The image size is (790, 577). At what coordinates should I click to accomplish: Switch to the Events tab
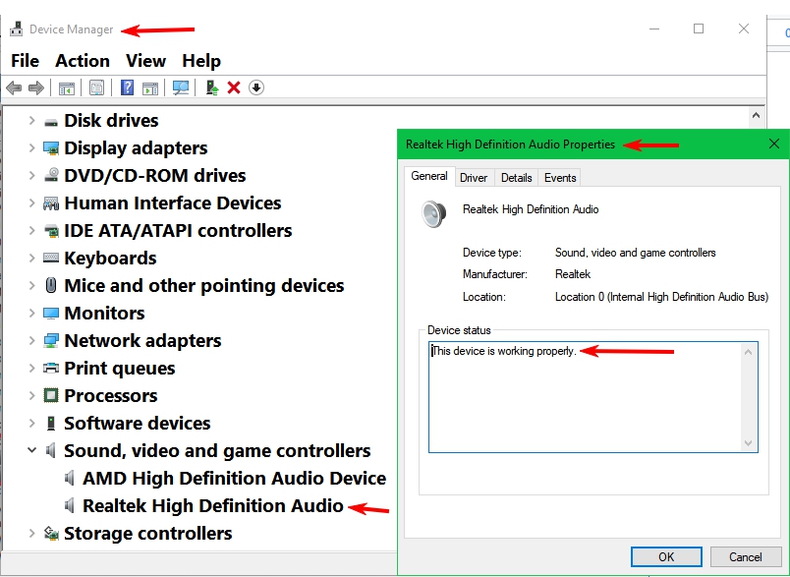pyautogui.click(x=560, y=178)
